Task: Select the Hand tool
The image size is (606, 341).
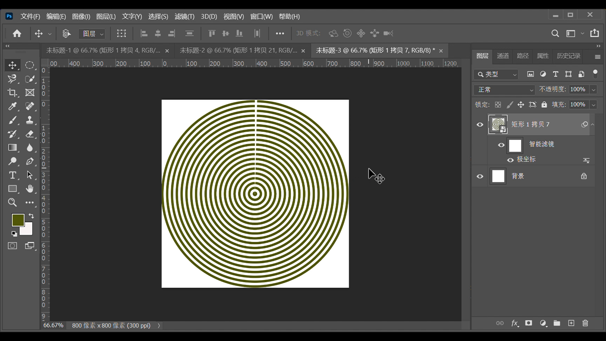Action: coord(30,189)
